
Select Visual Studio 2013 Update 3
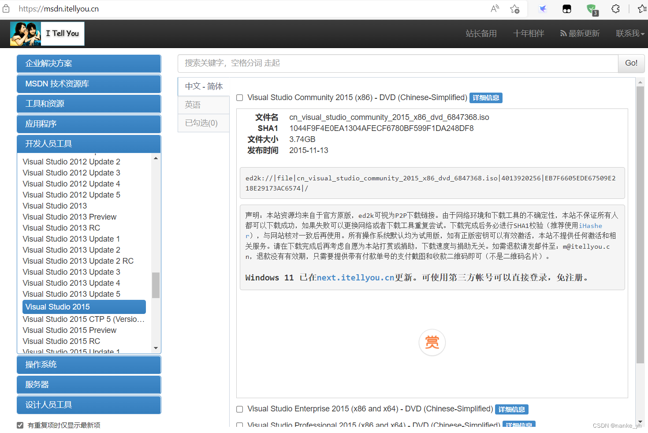71,272
